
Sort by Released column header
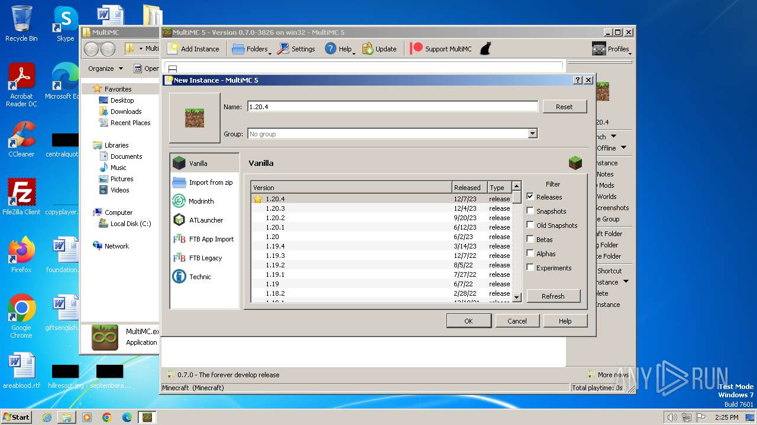pyautogui.click(x=470, y=187)
